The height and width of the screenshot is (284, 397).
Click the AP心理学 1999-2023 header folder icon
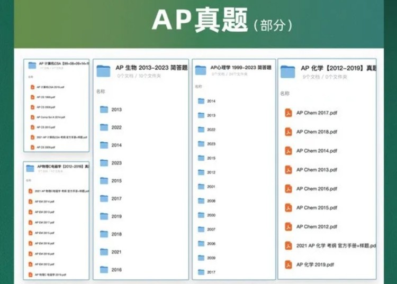click(x=201, y=70)
